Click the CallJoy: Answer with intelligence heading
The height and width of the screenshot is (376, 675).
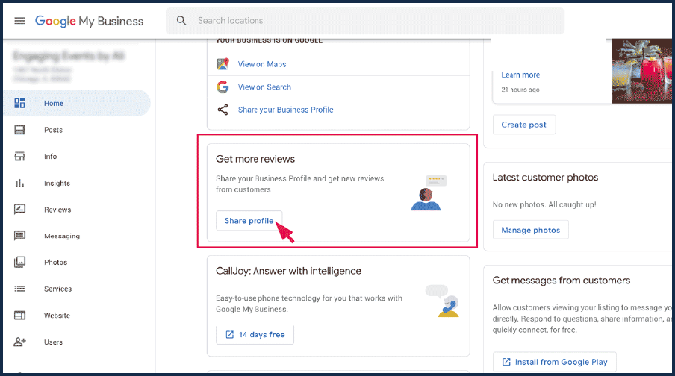288,271
